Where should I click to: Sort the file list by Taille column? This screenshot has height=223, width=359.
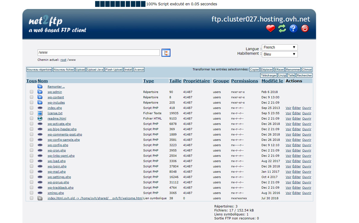[x=175, y=81]
